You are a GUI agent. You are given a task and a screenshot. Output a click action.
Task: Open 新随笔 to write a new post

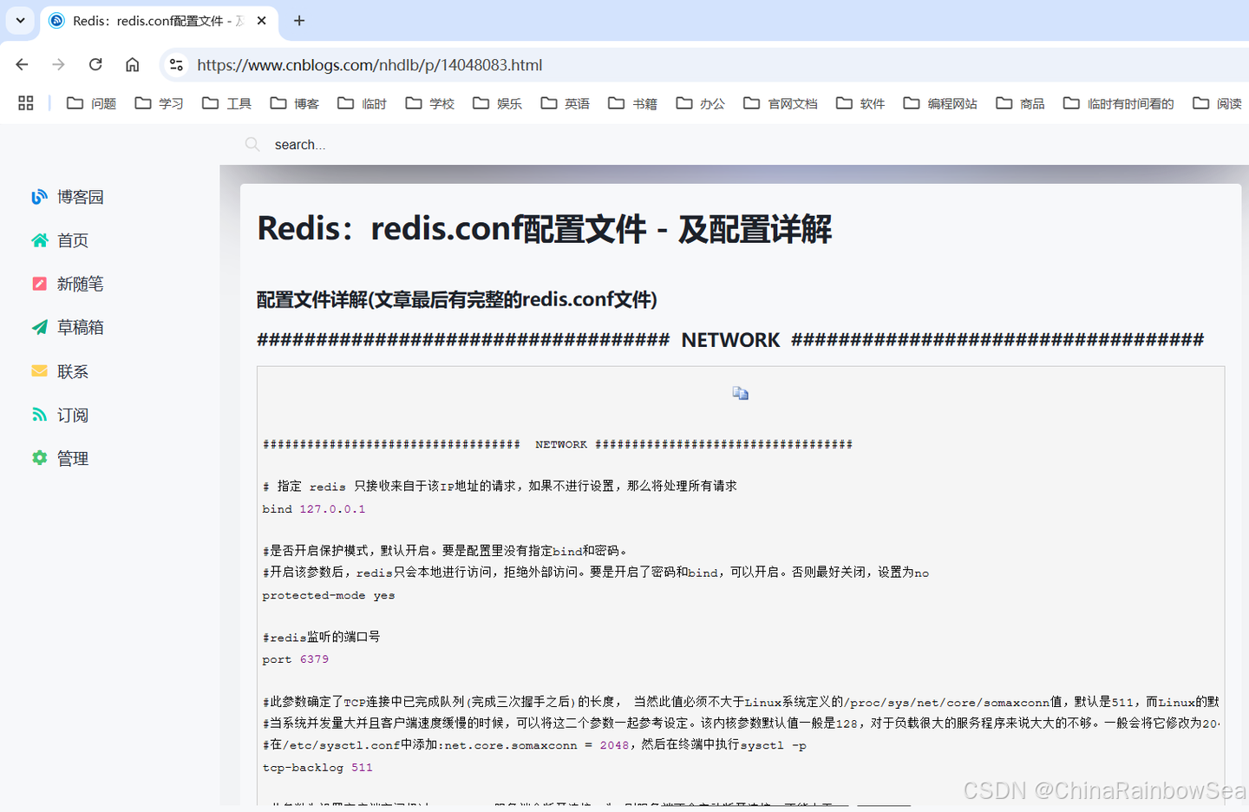40,284
